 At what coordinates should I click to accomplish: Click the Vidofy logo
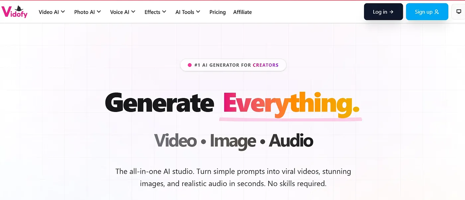click(x=15, y=12)
